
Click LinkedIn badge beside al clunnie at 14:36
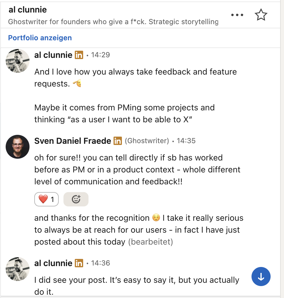pyautogui.click(x=79, y=263)
